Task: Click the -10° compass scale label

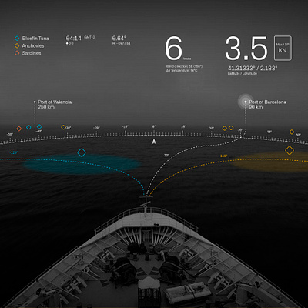Action: (x=125, y=126)
